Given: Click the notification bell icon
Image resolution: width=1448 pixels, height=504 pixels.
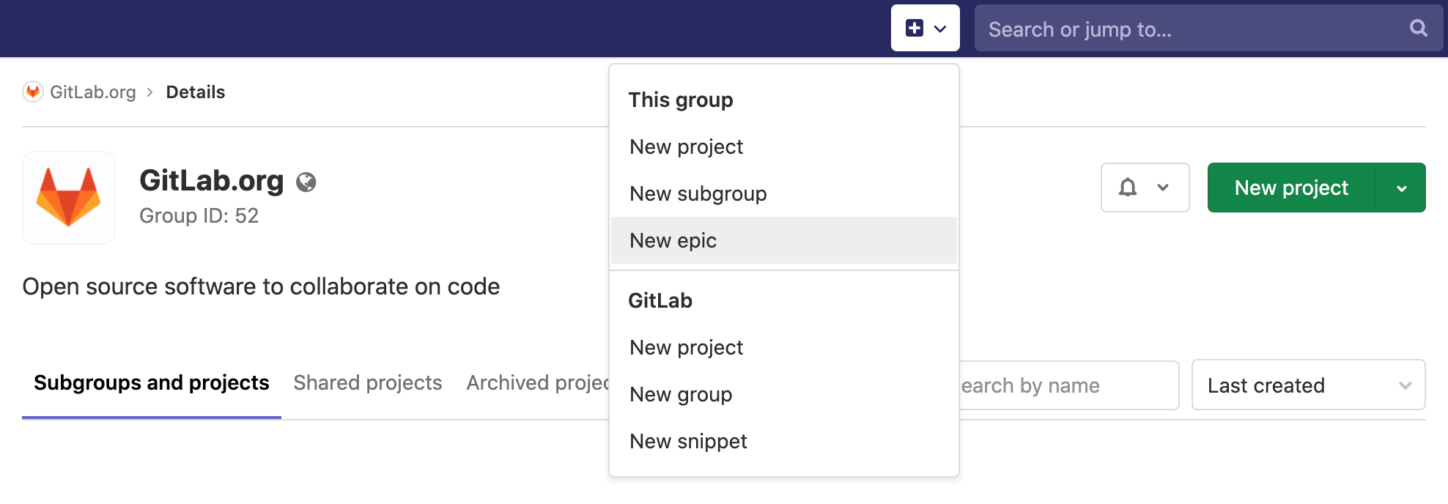Looking at the screenshot, I should pos(1128,188).
